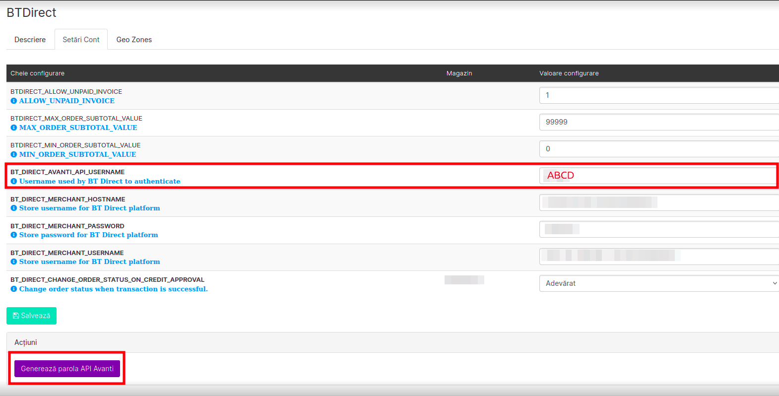Click 'Username used by BT Direct to authenticate' text
The width and height of the screenshot is (779, 396).
(100, 181)
